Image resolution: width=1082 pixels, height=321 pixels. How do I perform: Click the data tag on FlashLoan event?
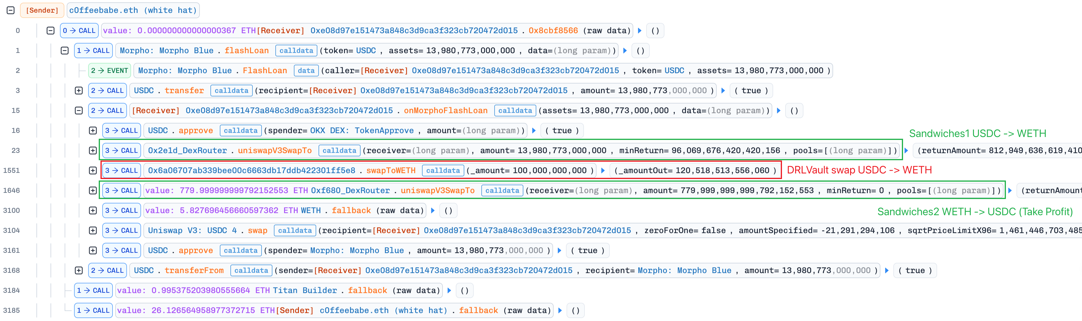(x=306, y=71)
